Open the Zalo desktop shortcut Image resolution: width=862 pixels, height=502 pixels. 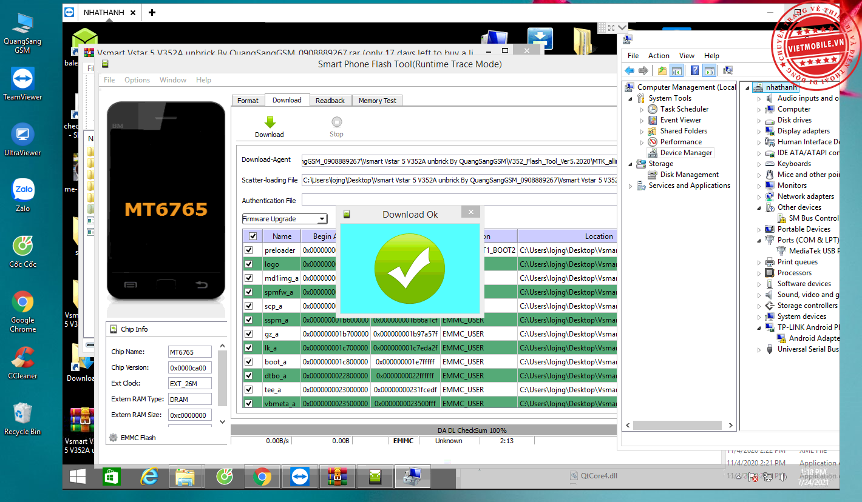click(22, 195)
